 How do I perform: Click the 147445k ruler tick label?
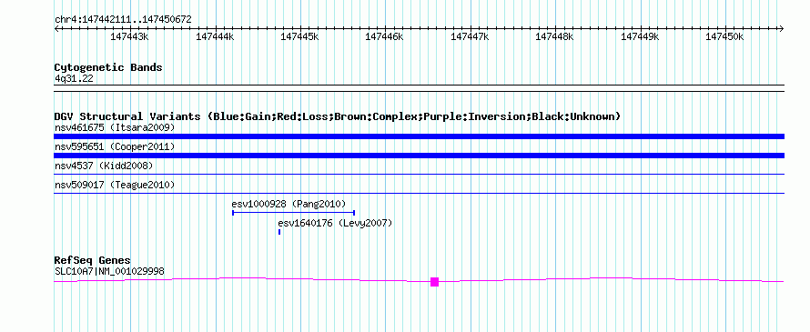(299, 36)
